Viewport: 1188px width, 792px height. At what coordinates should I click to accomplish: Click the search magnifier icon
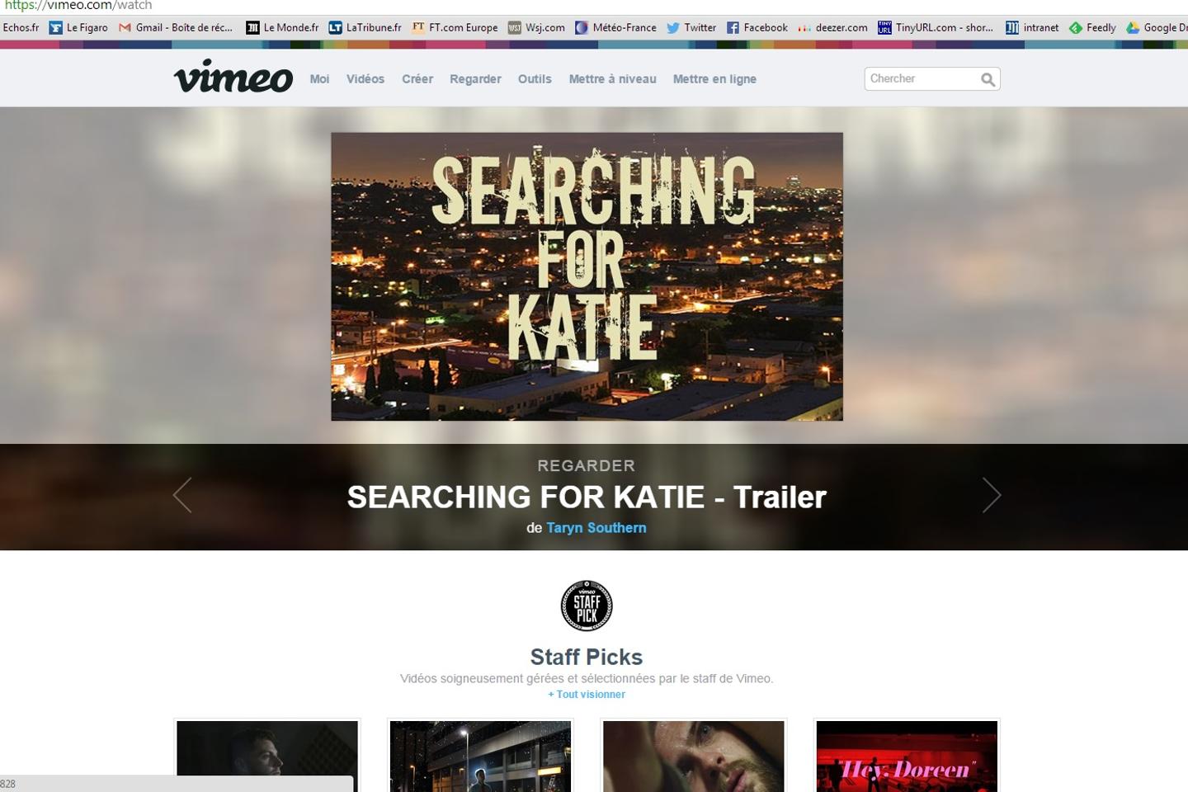[x=988, y=79]
